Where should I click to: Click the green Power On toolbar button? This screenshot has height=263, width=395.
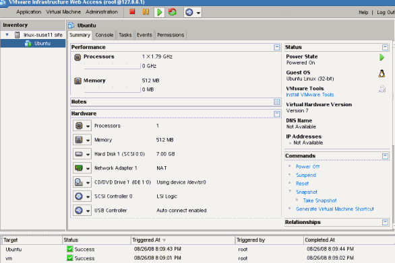[160, 12]
